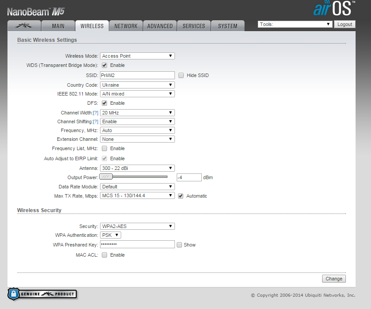
Task: Click the Logout button
Action: (x=345, y=24)
